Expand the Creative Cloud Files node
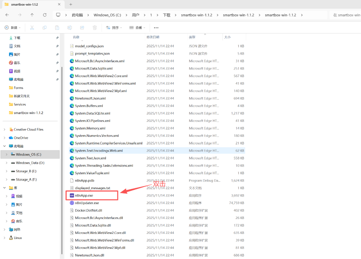The height and width of the screenshot is (259, 361). [4, 129]
